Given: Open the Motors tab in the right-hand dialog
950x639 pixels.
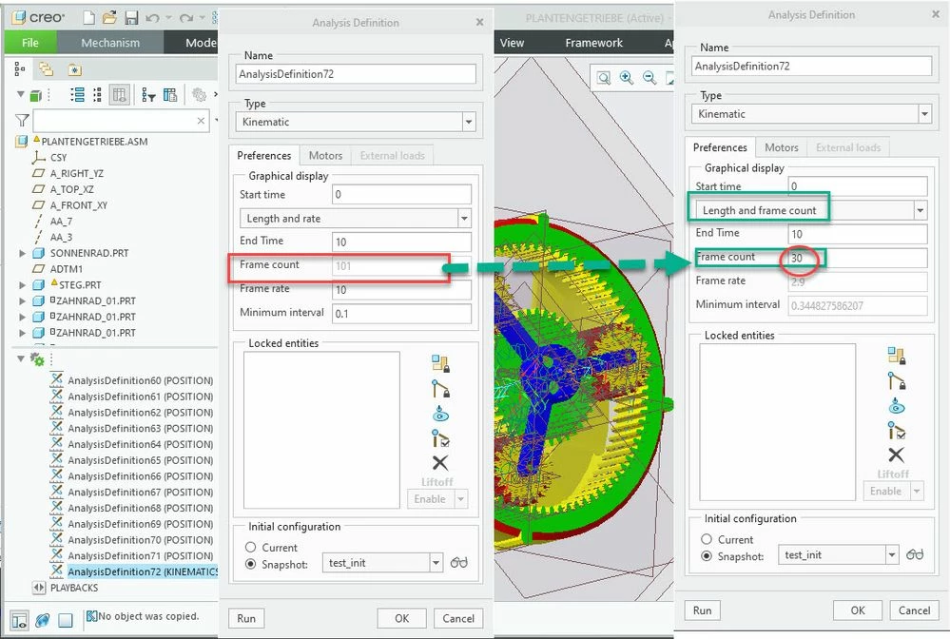Looking at the screenshot, I should pyautogui.click(x=782, y=147).
